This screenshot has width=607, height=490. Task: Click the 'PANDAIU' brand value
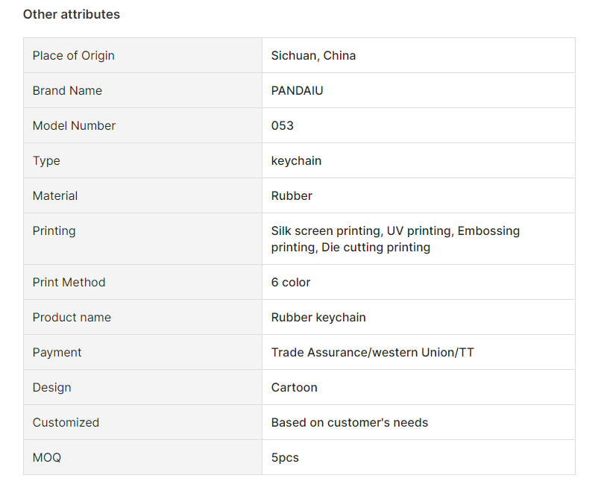298,90
